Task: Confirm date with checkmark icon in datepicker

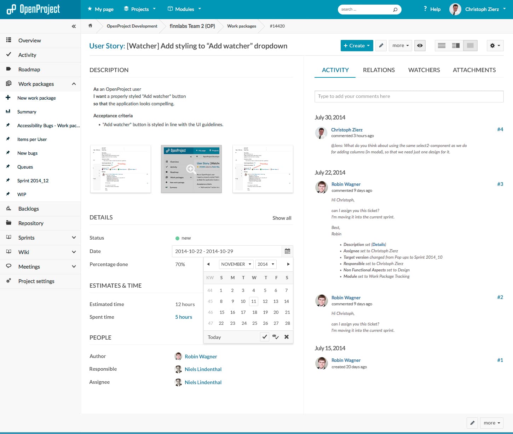Action: click(264, 337)
